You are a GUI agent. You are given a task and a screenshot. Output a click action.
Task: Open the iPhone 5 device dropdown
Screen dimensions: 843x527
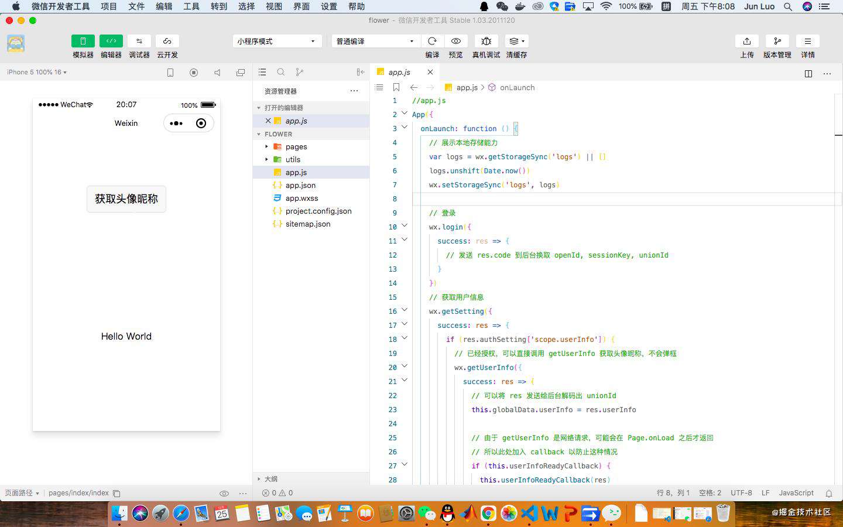pos(37,72)
